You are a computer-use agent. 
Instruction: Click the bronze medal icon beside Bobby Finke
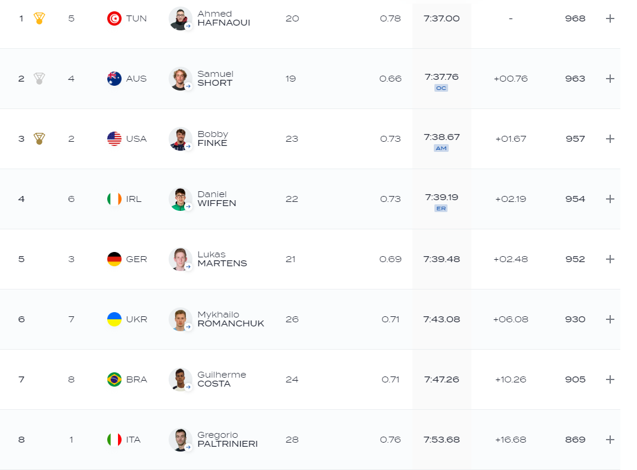pyautogui.click(x=39, y=139)
